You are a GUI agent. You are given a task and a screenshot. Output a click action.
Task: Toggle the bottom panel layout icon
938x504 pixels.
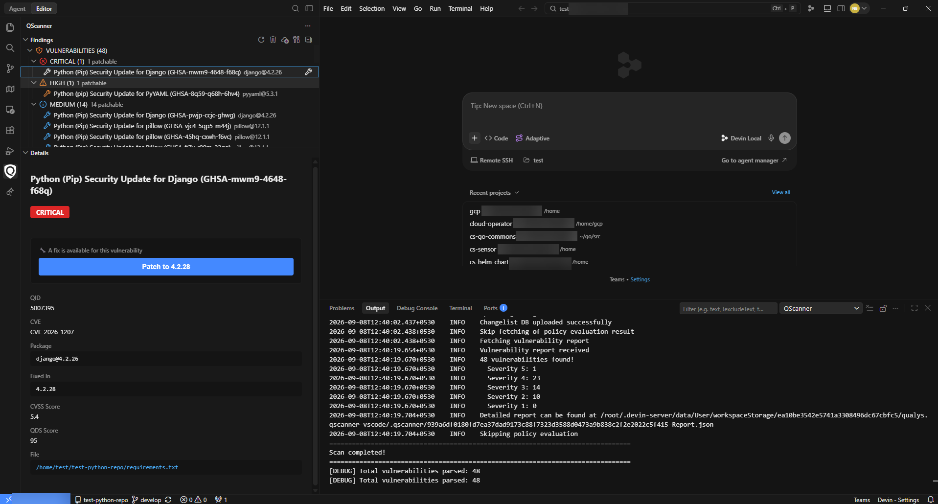827,8
